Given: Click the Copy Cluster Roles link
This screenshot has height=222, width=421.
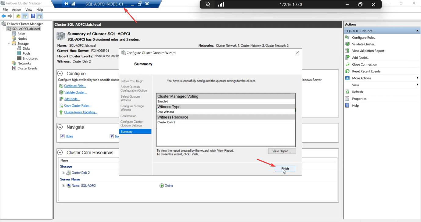Looking at the screenshot, I should [x=77, y=106].
